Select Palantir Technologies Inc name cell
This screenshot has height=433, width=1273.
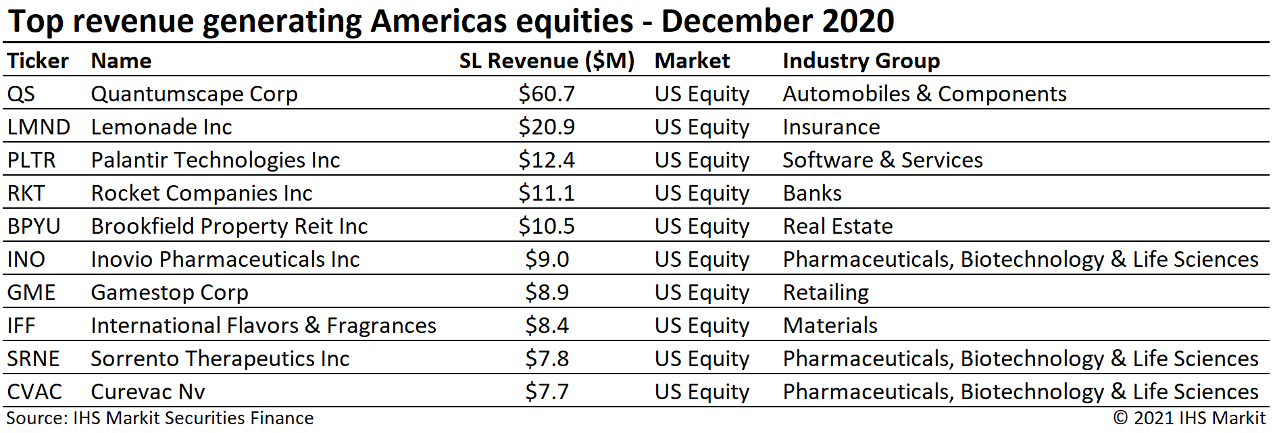(x=215, y=160)
